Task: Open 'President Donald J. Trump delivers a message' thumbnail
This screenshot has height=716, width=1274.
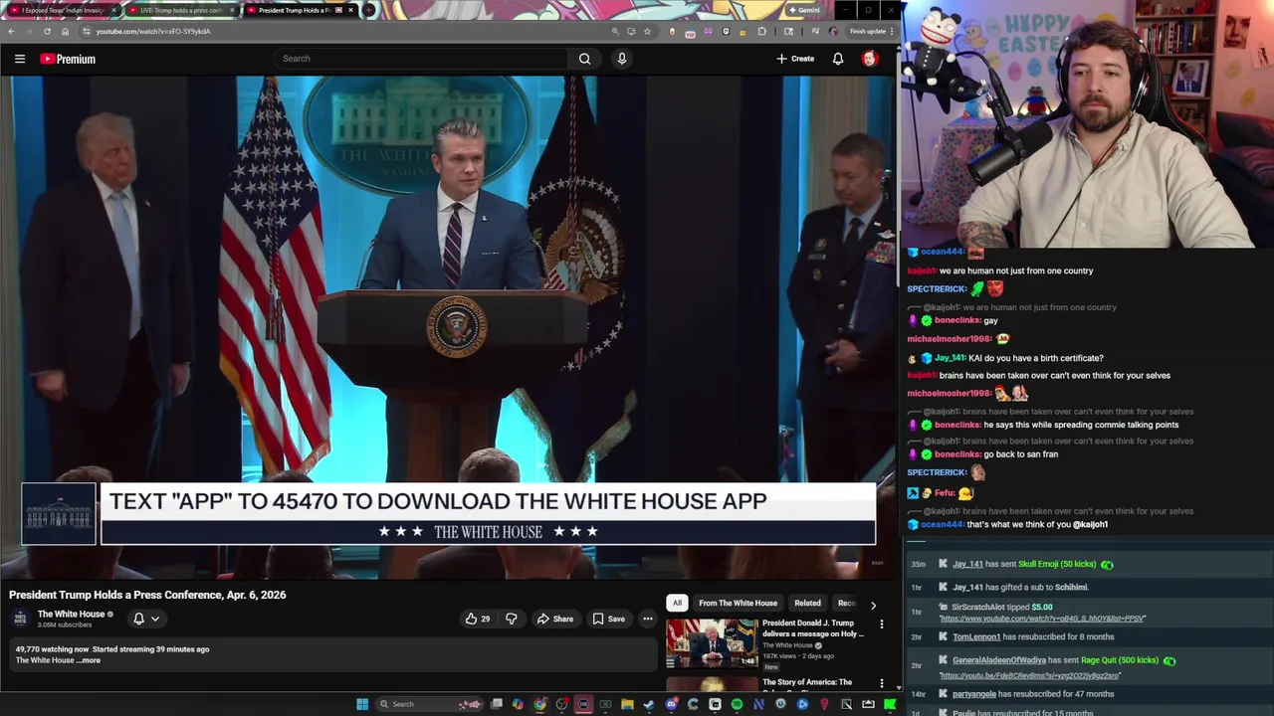Action: tap(712, 643)
